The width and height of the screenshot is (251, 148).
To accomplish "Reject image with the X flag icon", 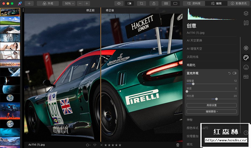I will [101, 145].
